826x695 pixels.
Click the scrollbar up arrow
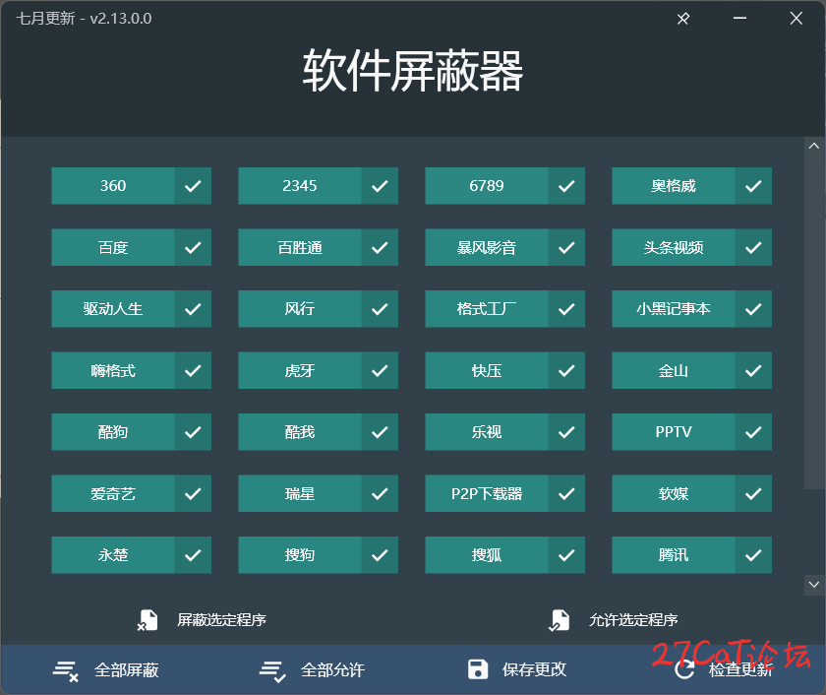pos(814,146)
